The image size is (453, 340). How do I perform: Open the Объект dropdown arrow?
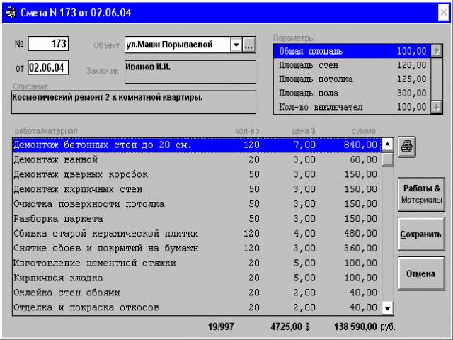pyautogui.click(x=236, y=45)
